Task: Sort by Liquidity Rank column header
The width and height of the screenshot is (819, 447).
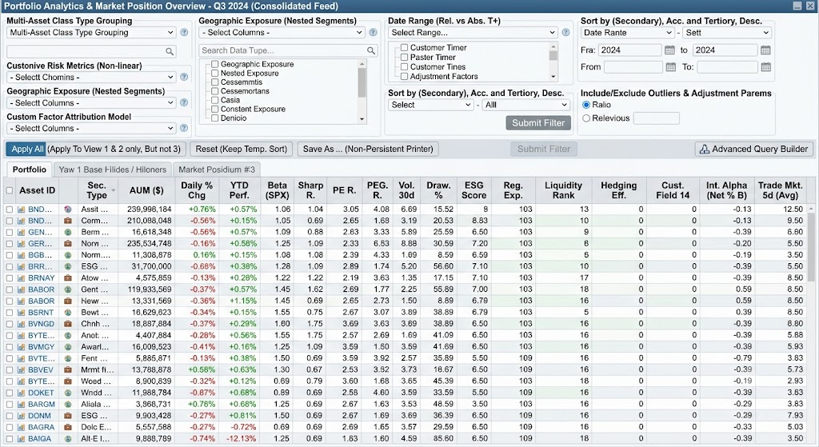Action: (x=563, y=190)
